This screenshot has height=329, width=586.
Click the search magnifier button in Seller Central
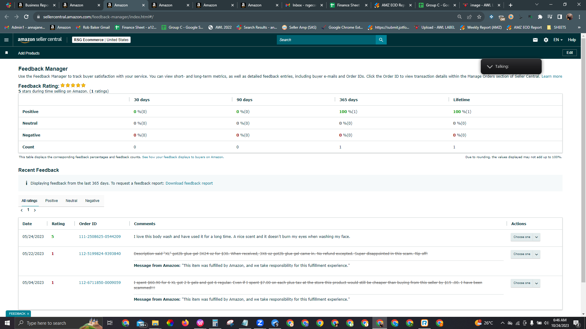coord(381,40)
